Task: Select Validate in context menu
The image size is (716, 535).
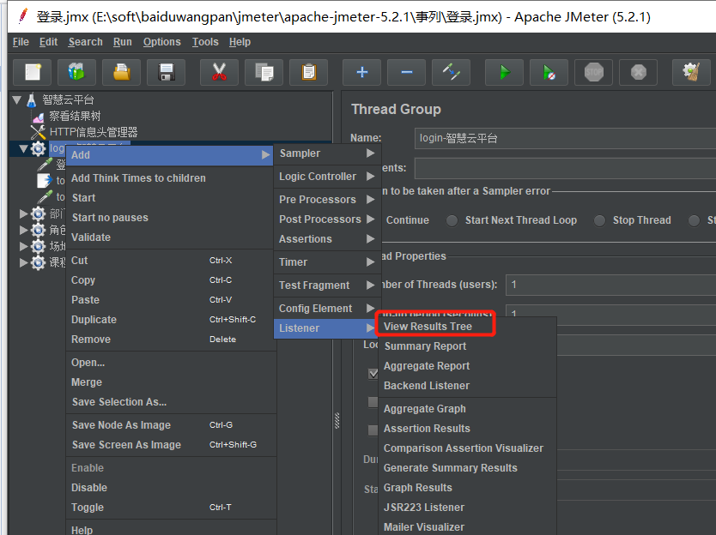Action: pyautogui.click(x=171, y=237)
